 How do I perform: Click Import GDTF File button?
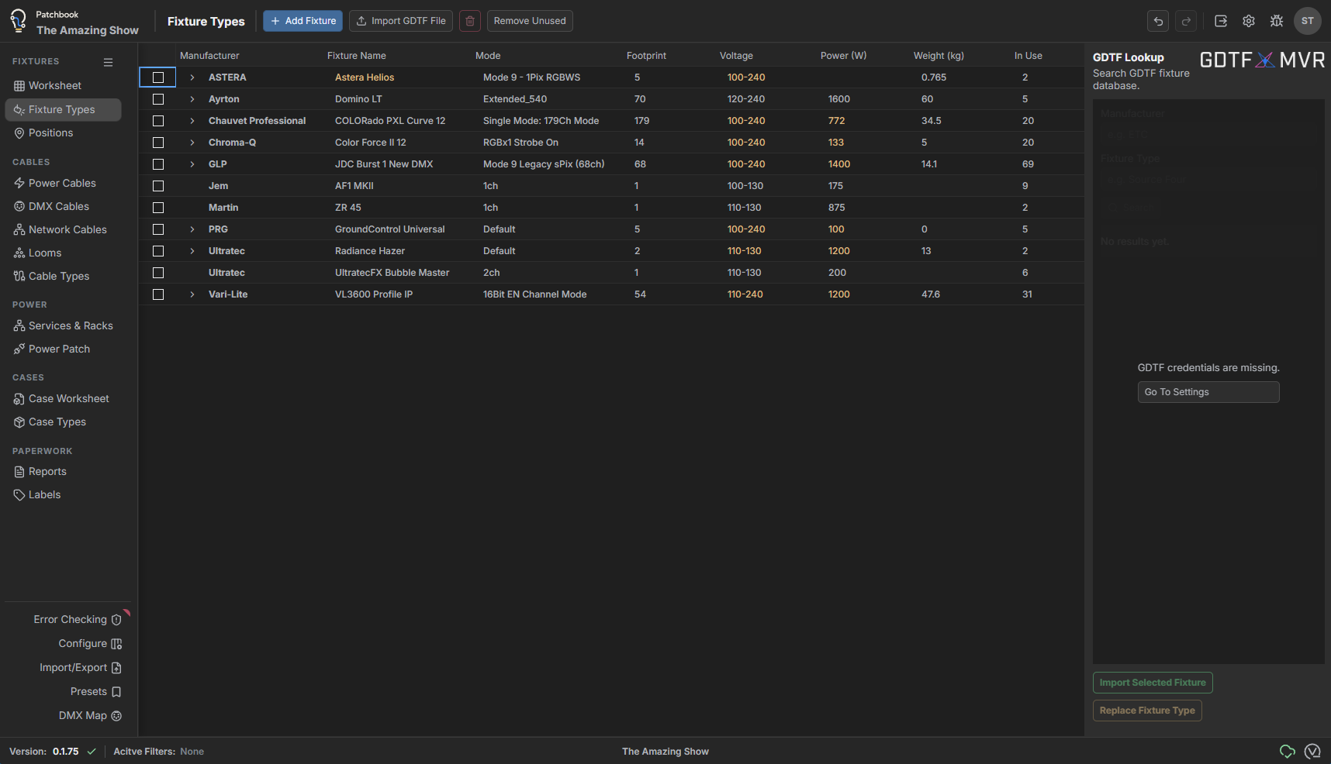(401, 21)
